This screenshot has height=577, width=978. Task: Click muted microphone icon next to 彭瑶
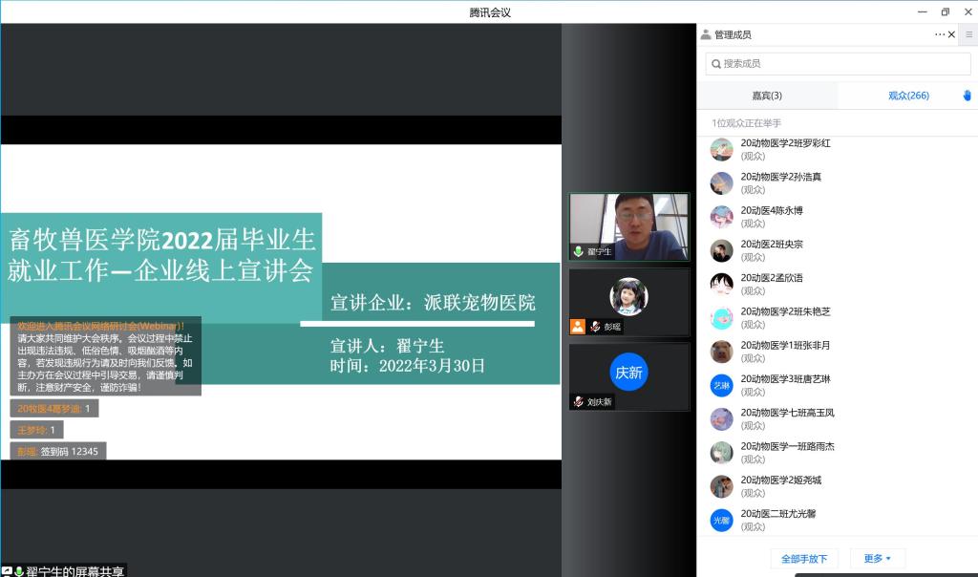click(x=595, y=327)
